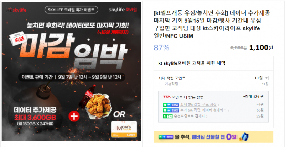This screenshot has width=285, height=147.
Task: Click the N+ membership badge next to 추가 5% 적립
Action: point(171,110)
